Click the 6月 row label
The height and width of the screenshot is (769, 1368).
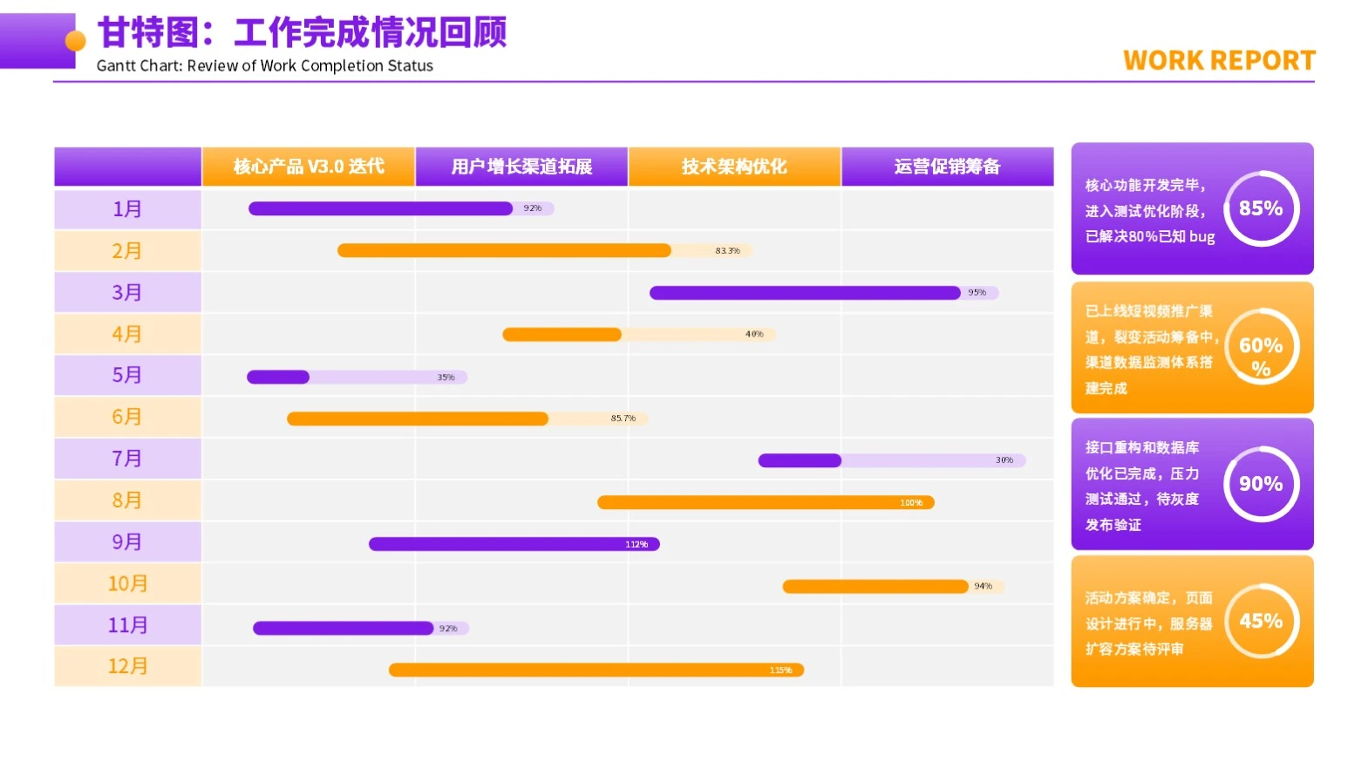(127, 417)
